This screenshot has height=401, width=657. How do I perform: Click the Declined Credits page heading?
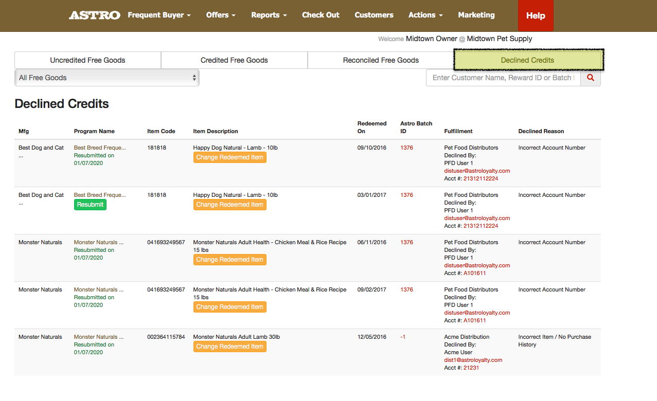pos(62,104)
